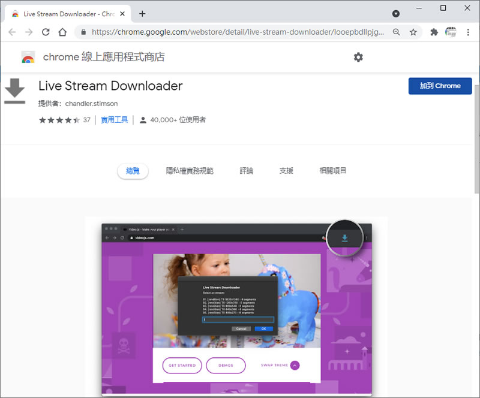
Task: Open a new browser tab
Action: 142,14
